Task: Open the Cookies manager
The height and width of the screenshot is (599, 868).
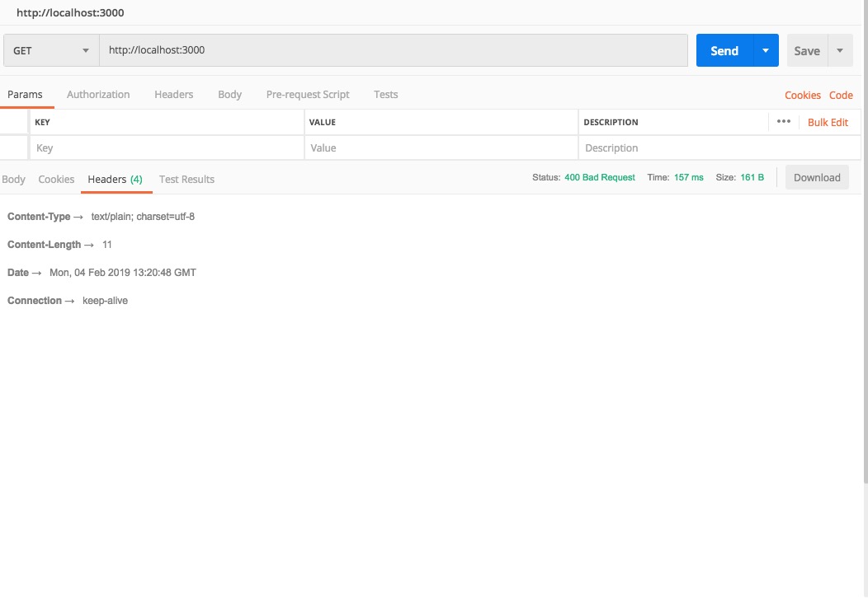Action: [802, 95]
